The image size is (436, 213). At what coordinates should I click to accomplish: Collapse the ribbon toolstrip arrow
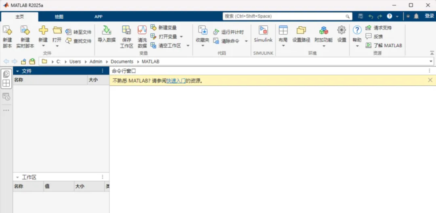(x=432, y=53)
